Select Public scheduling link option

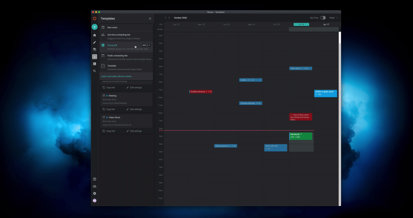point(117,55)
